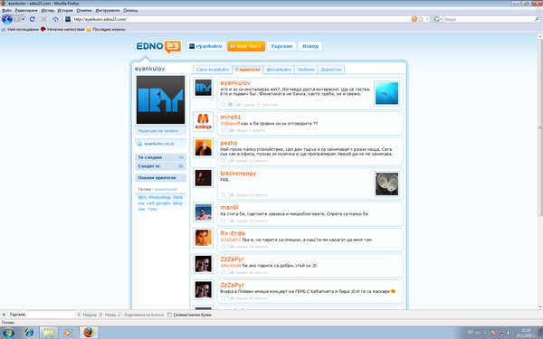Launch Internet Explorer from taskbar
The height and width of the screenshot is (339, 543).
pyautogui.click(x=29, y=333)
